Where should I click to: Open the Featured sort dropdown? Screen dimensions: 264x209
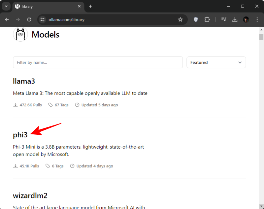(x=216, y=62)
